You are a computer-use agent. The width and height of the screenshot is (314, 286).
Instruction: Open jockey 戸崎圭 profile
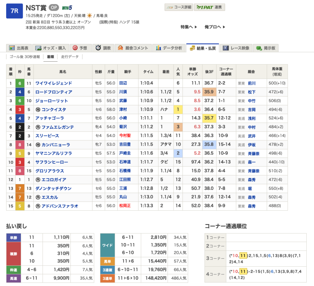click(x=125, y=153)
